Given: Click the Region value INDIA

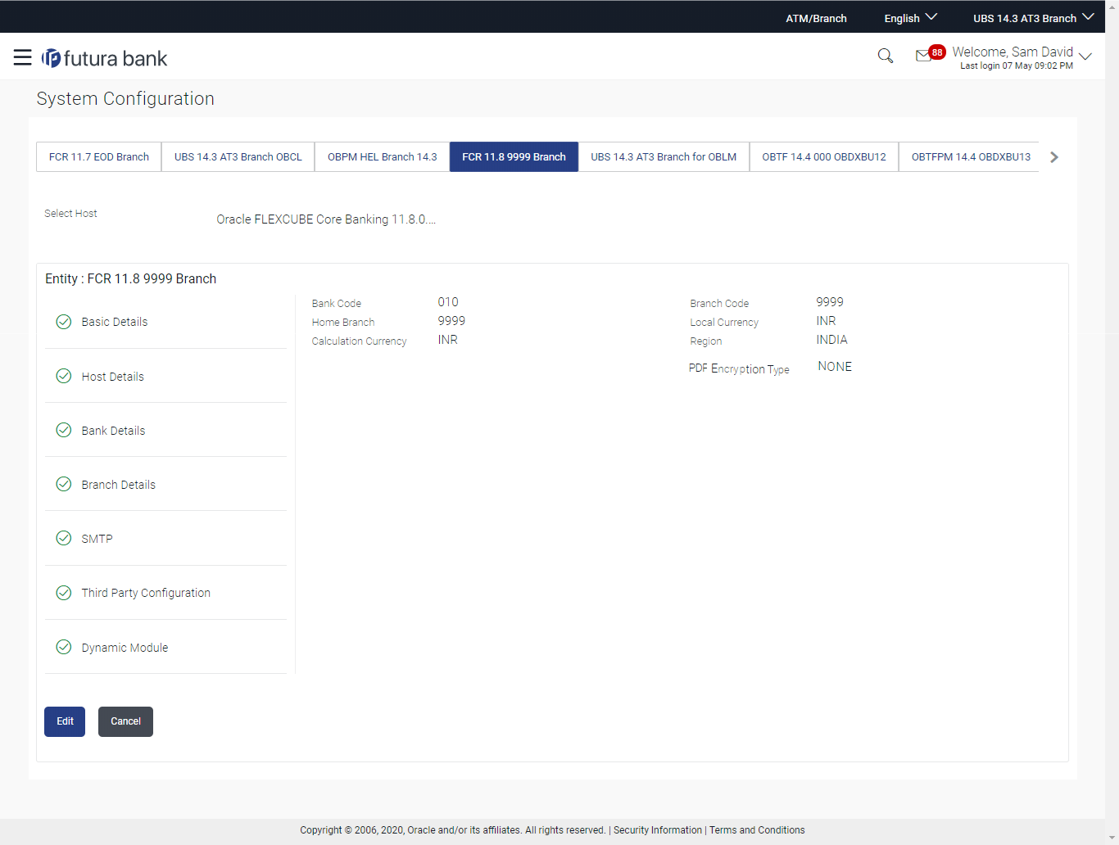Looking at the screenshot, I should click(831, 340).
